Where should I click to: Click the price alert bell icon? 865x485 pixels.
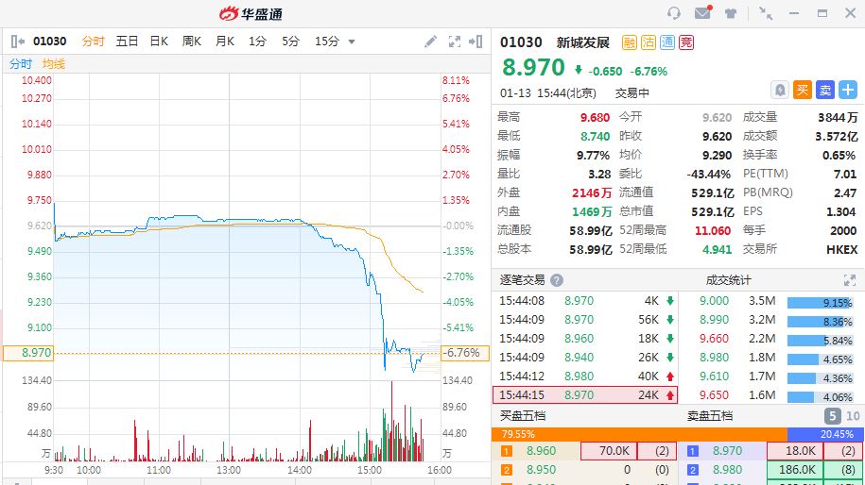coord(780,90)
